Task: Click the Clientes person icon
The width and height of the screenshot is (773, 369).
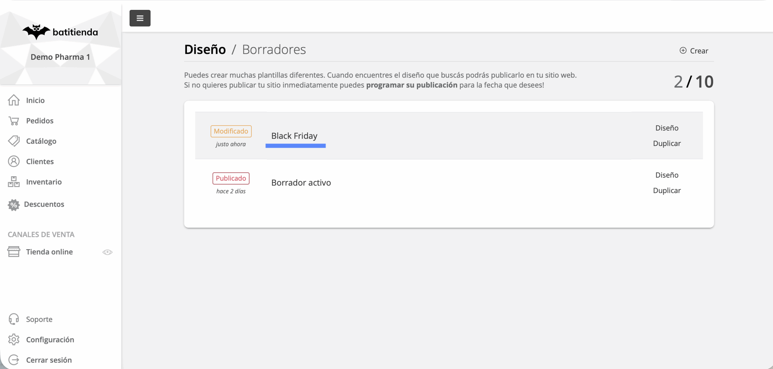Action: coord(14,161)
